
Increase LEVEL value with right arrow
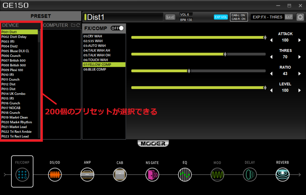299,90
